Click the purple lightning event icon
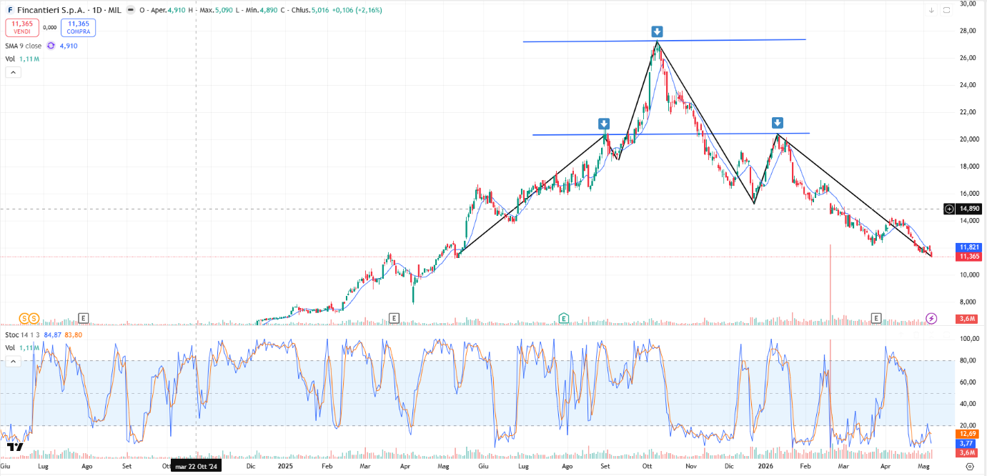Image resolution: width=987 pixels, height=476 pixels. pos(931,318)
